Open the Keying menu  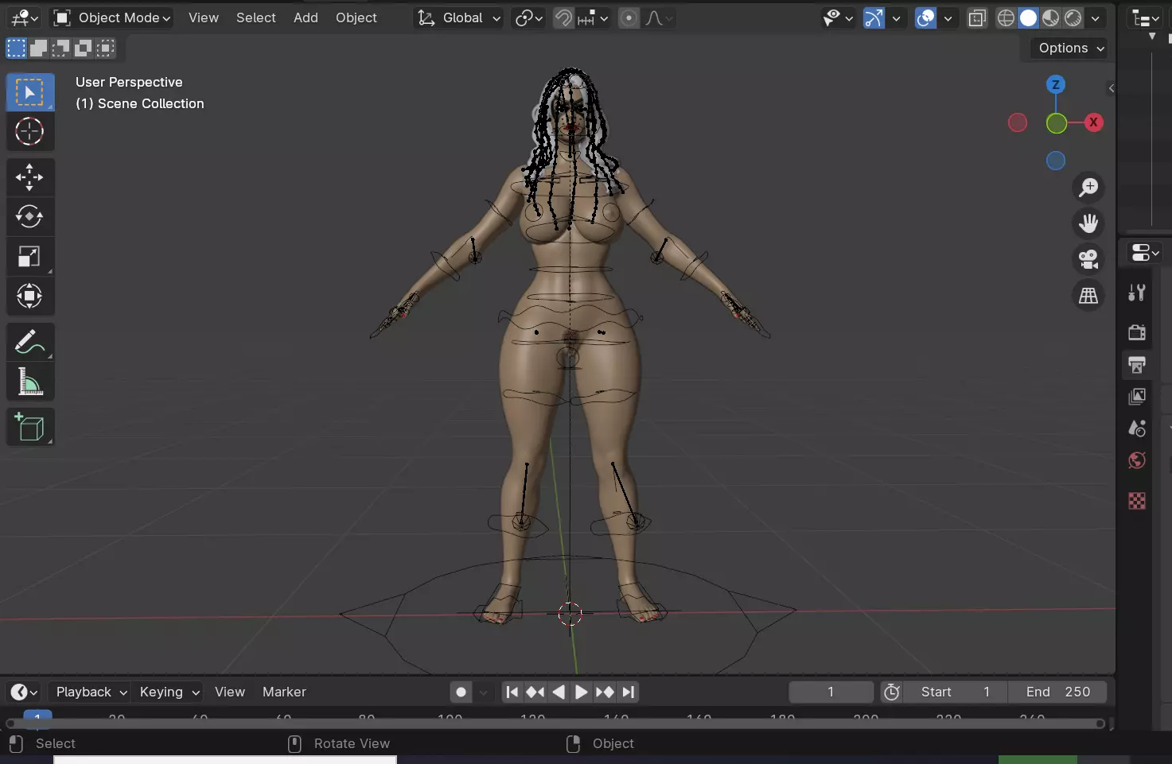pos(167,692)
